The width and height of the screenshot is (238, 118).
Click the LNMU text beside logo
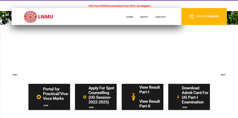point(46,17)
